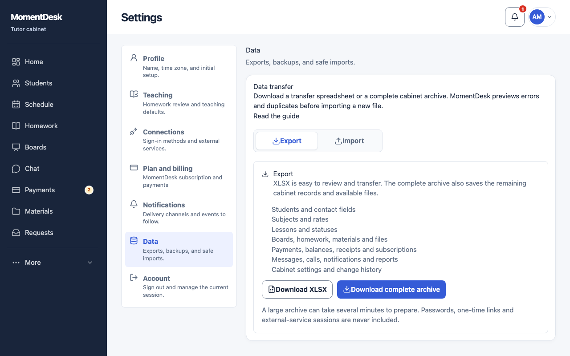Open the account dropdown chevron

point(550,17)
